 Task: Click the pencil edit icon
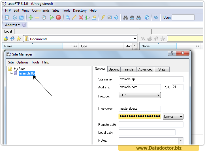click(74, 17)
